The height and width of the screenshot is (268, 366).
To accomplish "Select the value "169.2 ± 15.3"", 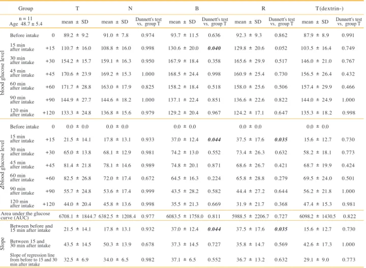I will tap(116, 74).
